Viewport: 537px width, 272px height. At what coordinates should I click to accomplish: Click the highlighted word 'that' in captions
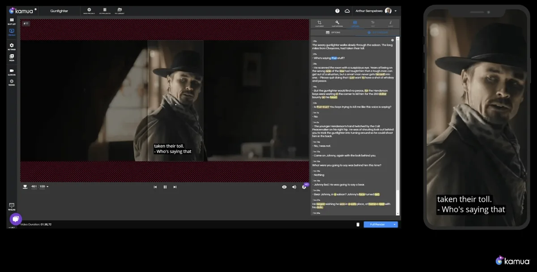334,58
